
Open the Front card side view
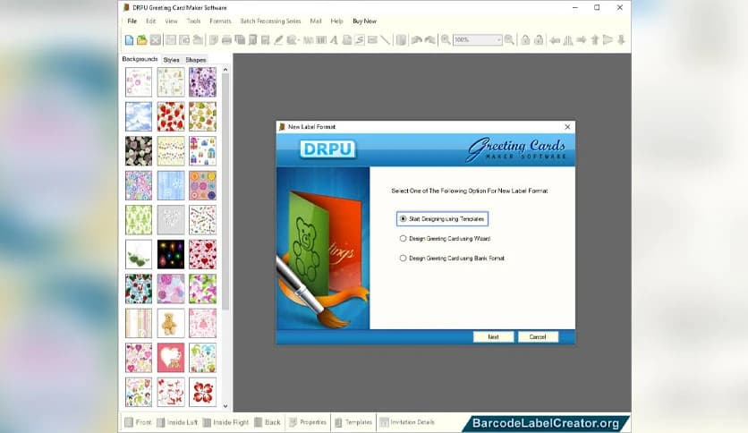139,422
